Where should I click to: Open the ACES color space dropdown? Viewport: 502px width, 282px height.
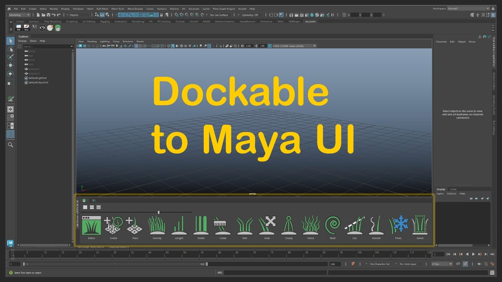pyautogui.click(x=294, y=46)
